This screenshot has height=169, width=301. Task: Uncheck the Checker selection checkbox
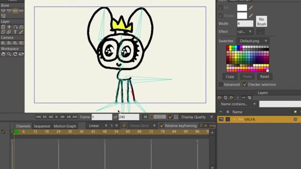245,84
